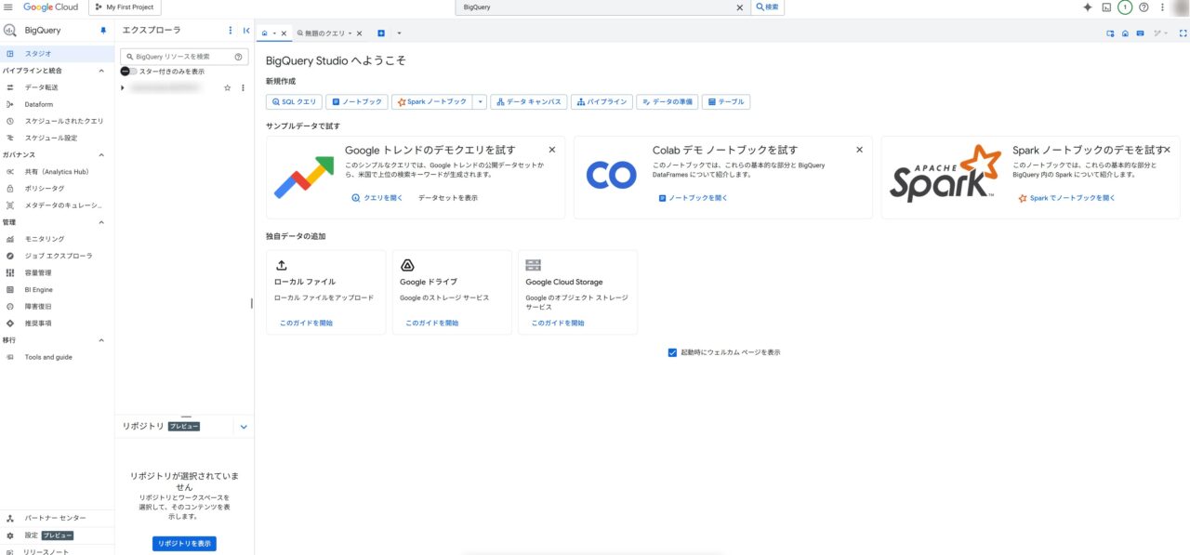Viewport: 1190px width, 555px height.
Task: Create a new pipeline (パイプライン)
Action: coord(602,102)
